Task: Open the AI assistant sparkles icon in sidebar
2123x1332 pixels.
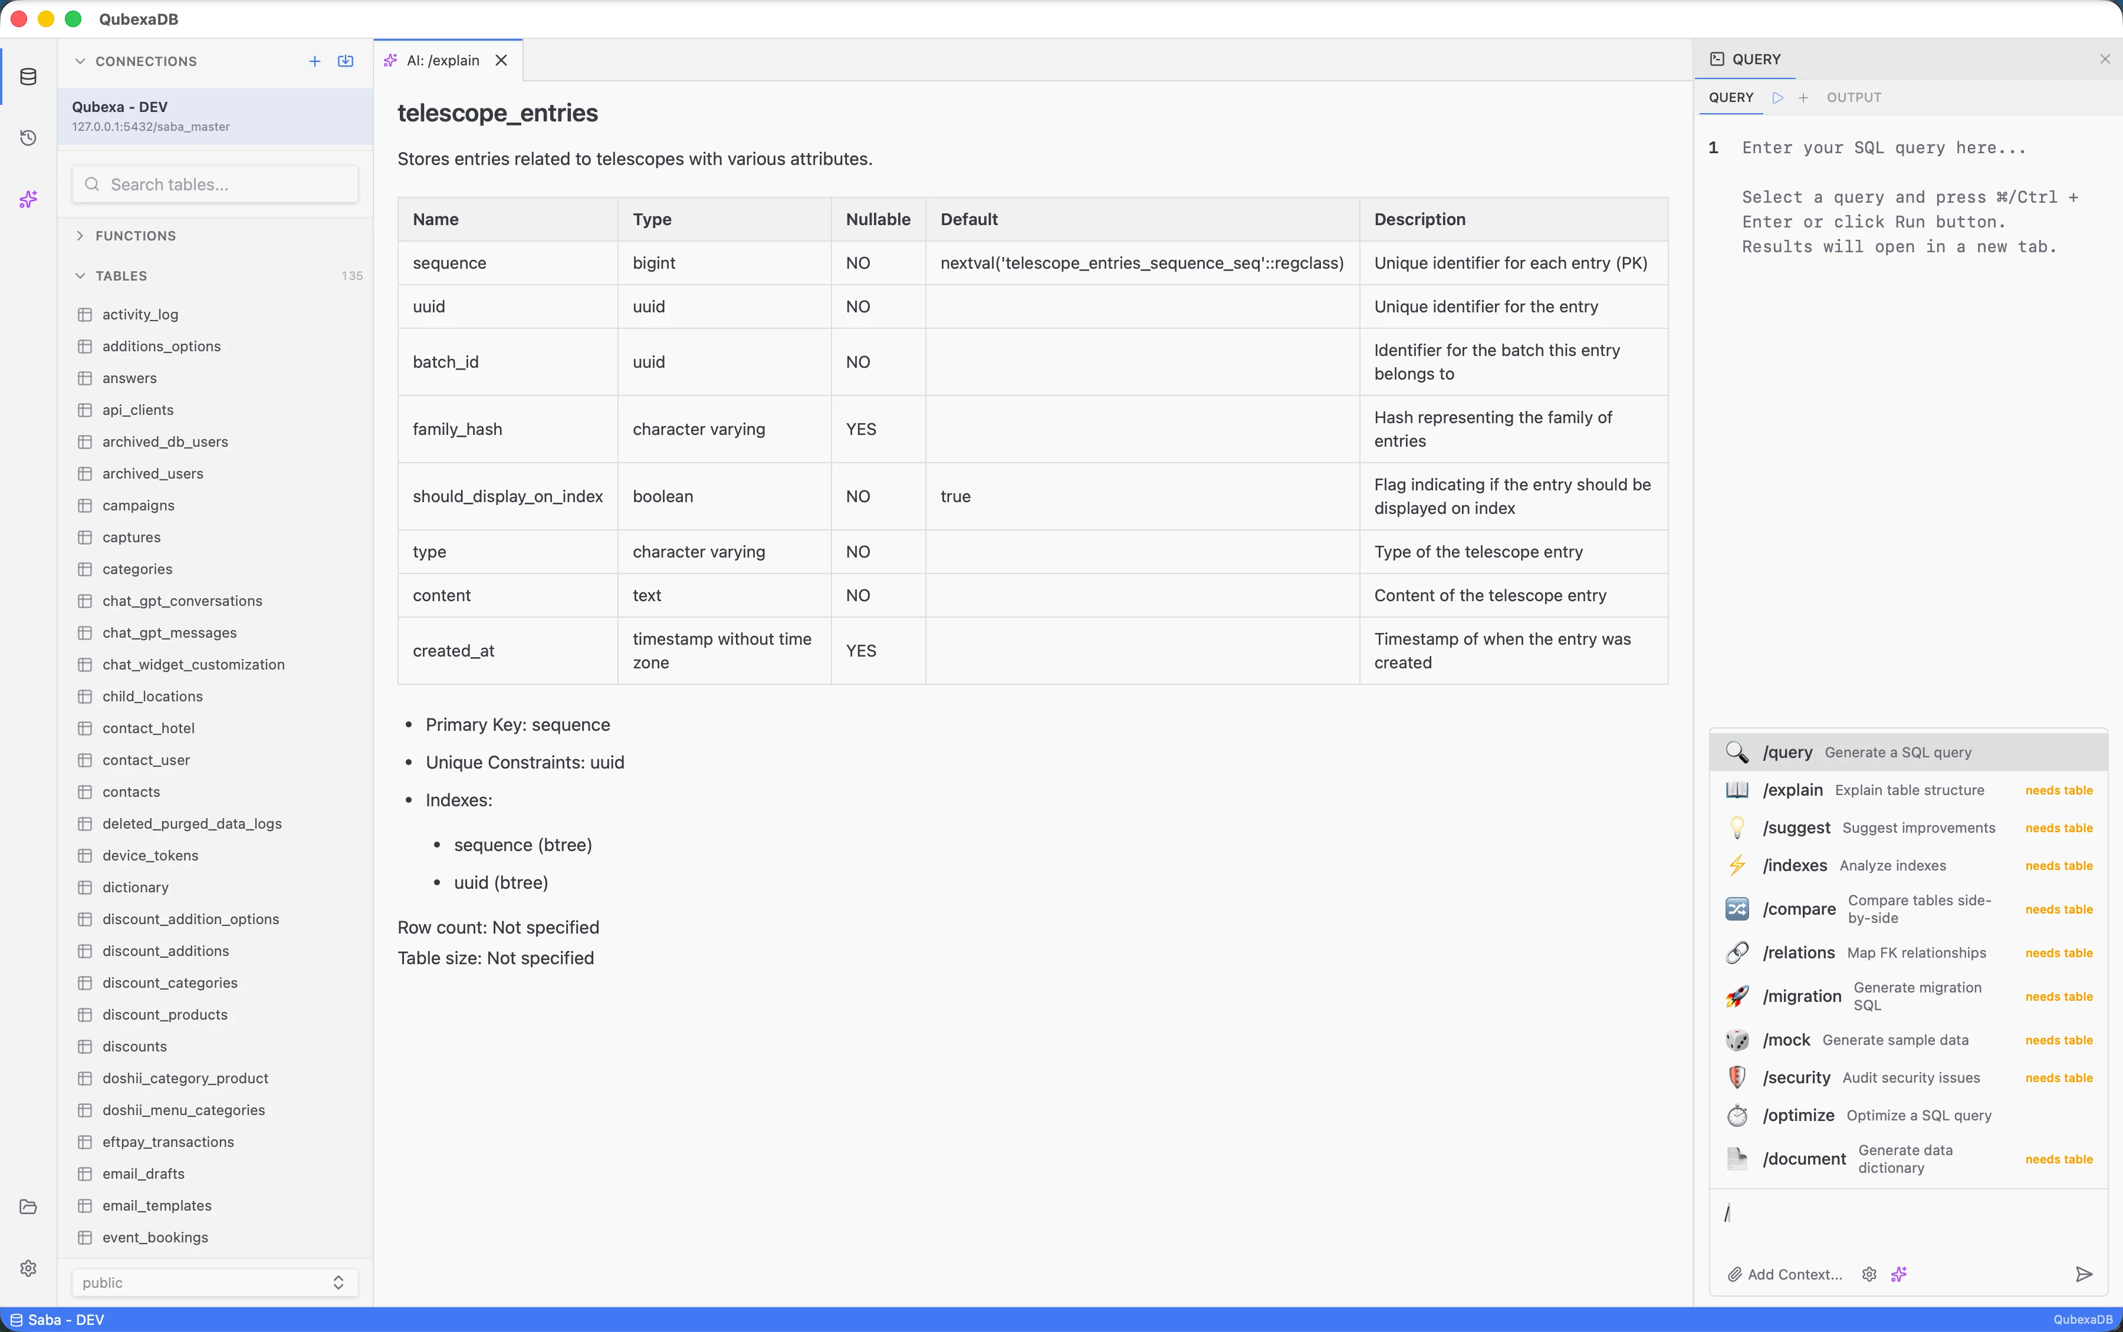Action: 27,199
